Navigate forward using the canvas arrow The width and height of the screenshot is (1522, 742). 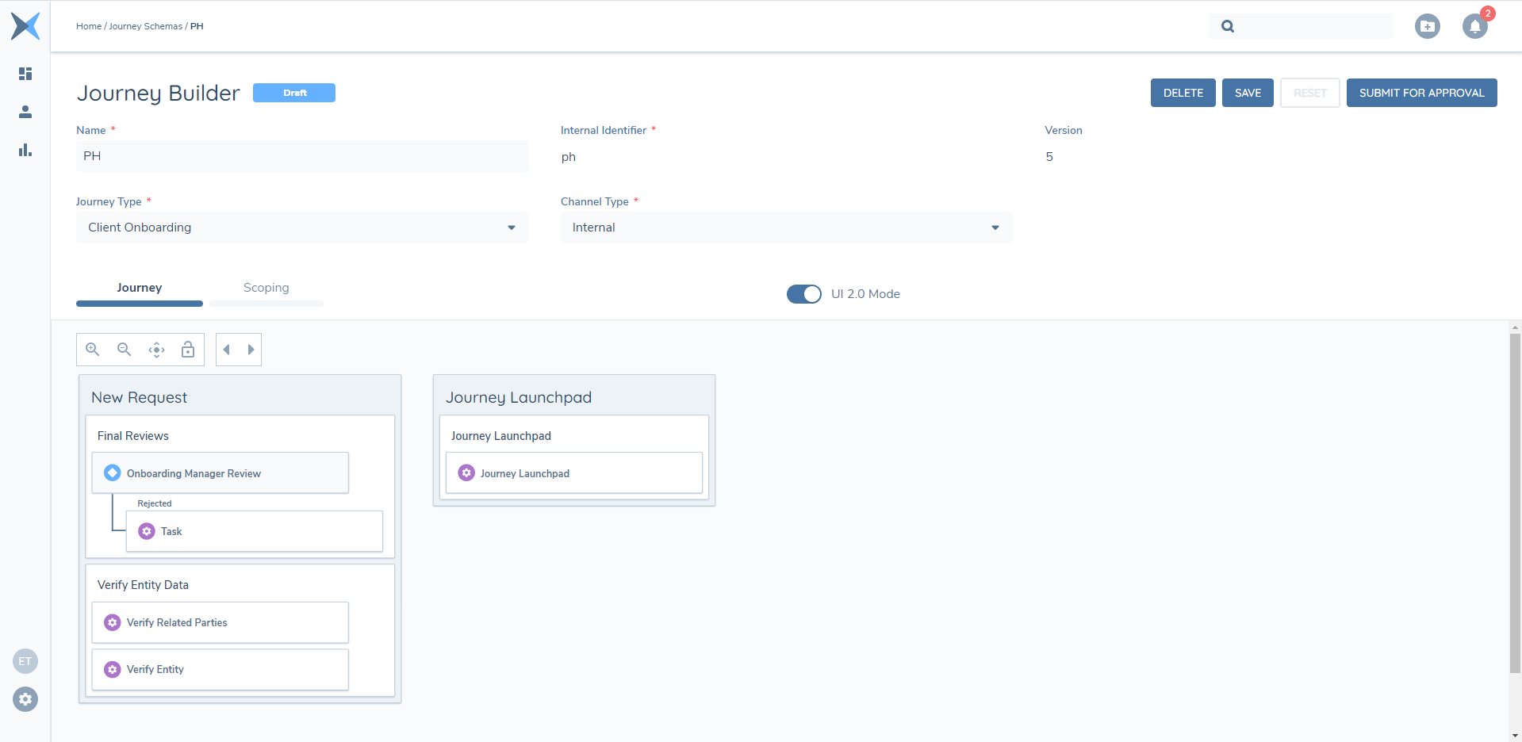(251, 349)
